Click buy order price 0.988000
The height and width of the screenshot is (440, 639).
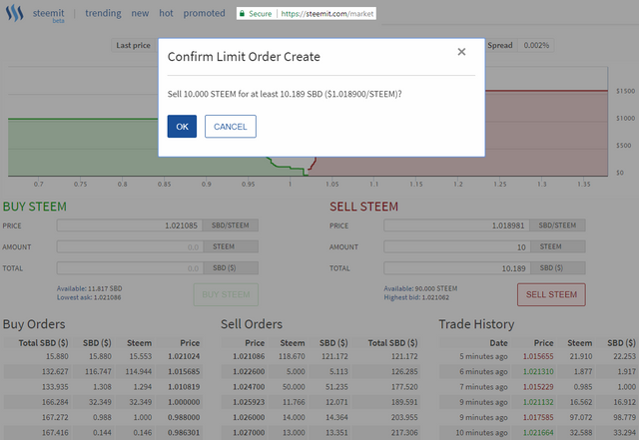pos(184,417)
